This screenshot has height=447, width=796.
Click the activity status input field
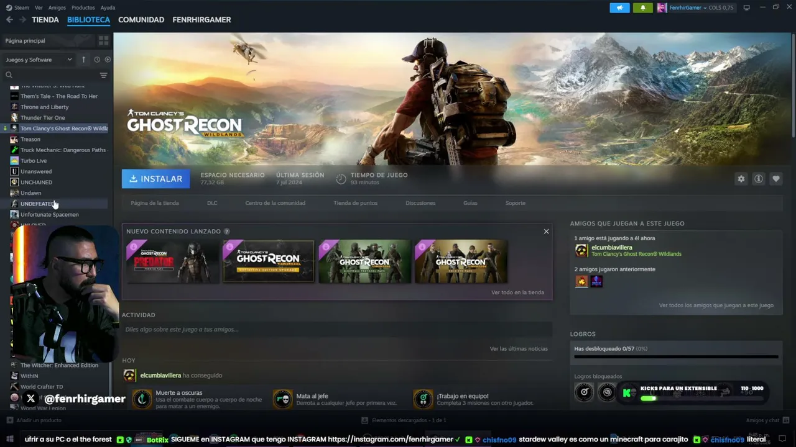[x=337, y=329]
